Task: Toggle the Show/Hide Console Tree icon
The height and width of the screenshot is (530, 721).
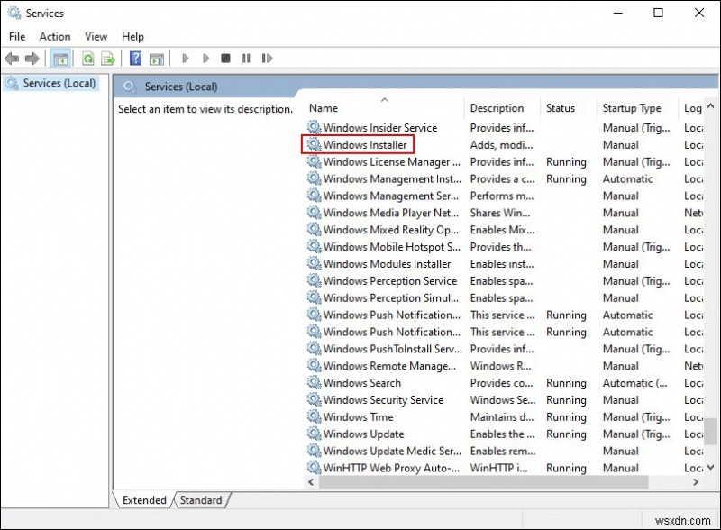Action: click(x=61, y=58)
